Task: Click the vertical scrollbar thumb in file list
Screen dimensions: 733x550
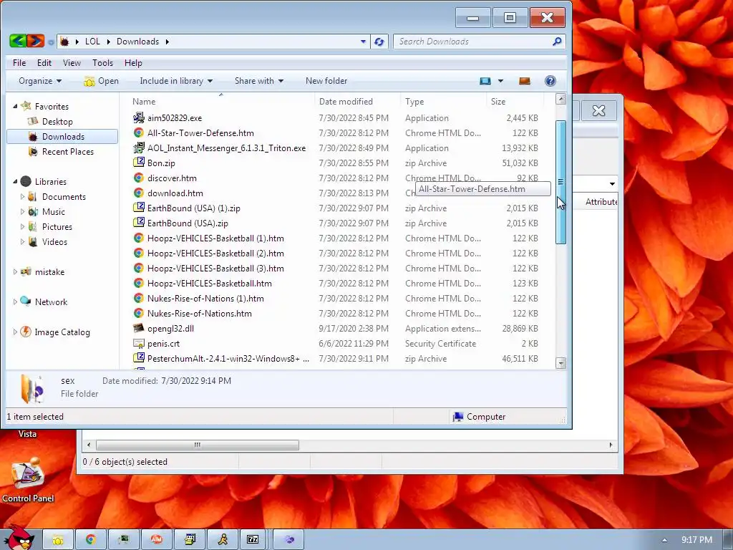Action: click(560, 182)
